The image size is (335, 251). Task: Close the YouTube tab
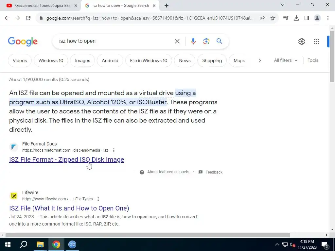76,6
